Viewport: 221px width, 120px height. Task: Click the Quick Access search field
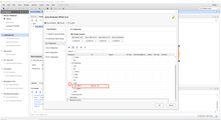pos(66,5)
